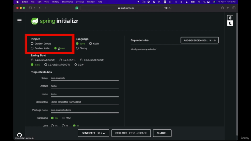Click the location arrow menu bar icon
Image resolution: width=251 pixels, height=141 pixels.
point(138,2)
